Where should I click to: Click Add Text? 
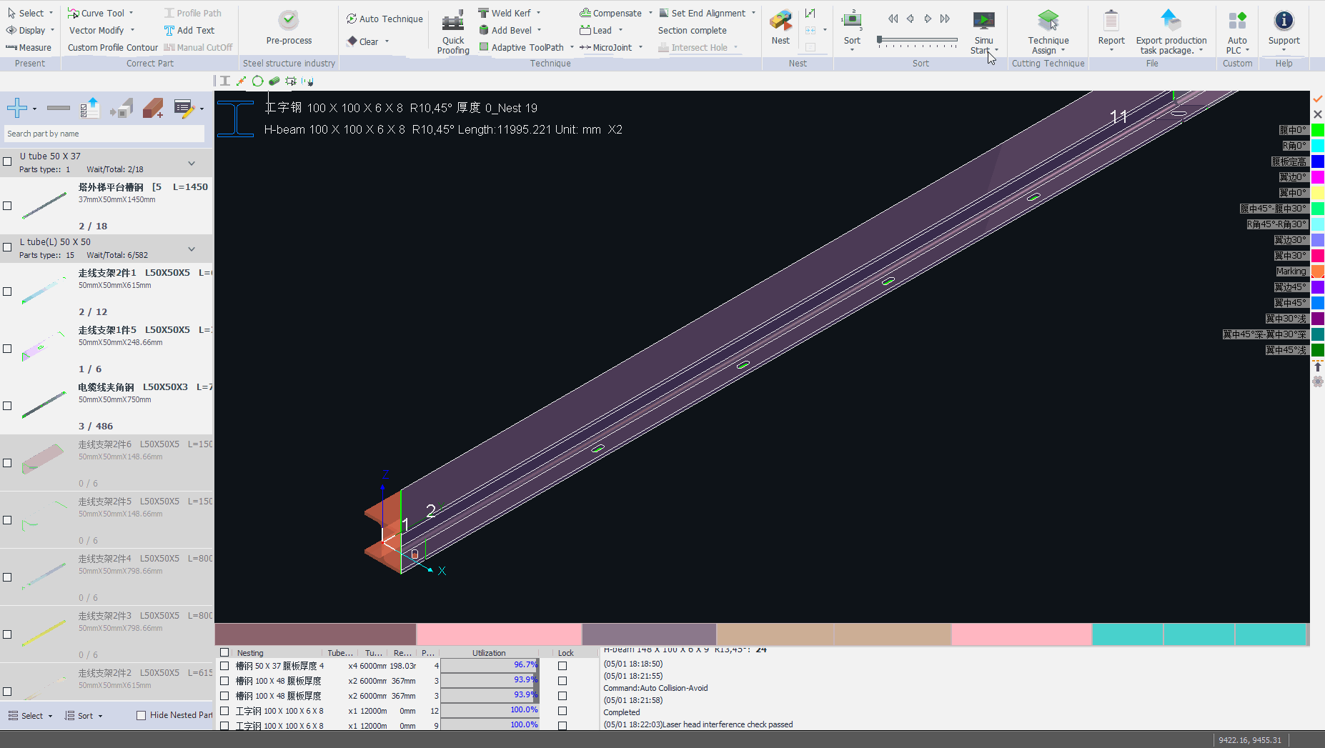click(x=189, y=30)
